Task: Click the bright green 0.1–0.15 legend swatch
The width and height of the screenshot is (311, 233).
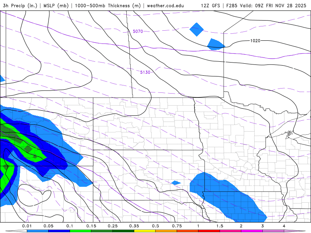Action: click(80, 231)
